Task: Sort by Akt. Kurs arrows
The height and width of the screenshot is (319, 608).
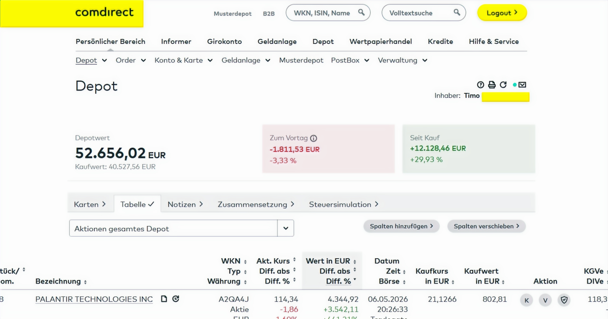Action: pos(294,260)
